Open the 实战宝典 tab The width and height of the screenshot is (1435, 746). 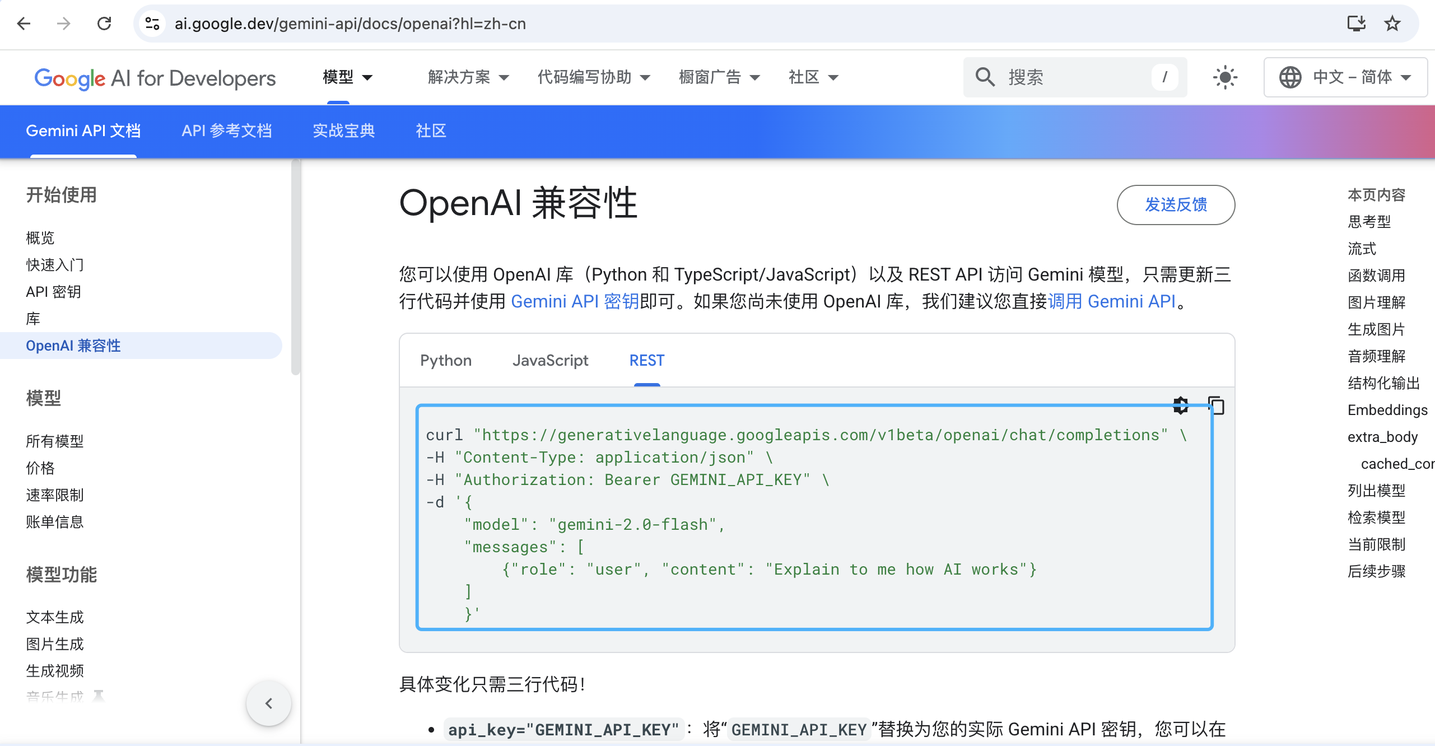click(344, 131)
